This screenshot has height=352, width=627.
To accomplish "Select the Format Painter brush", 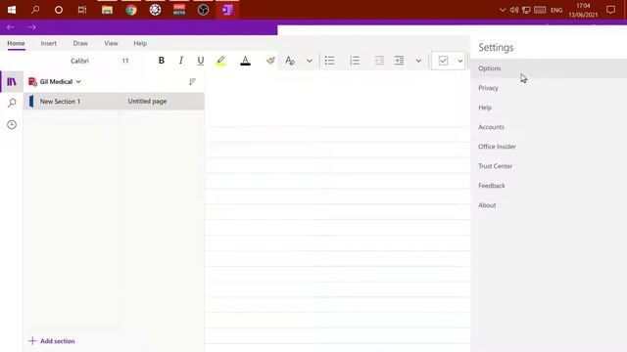I will [x=270, y=61].
